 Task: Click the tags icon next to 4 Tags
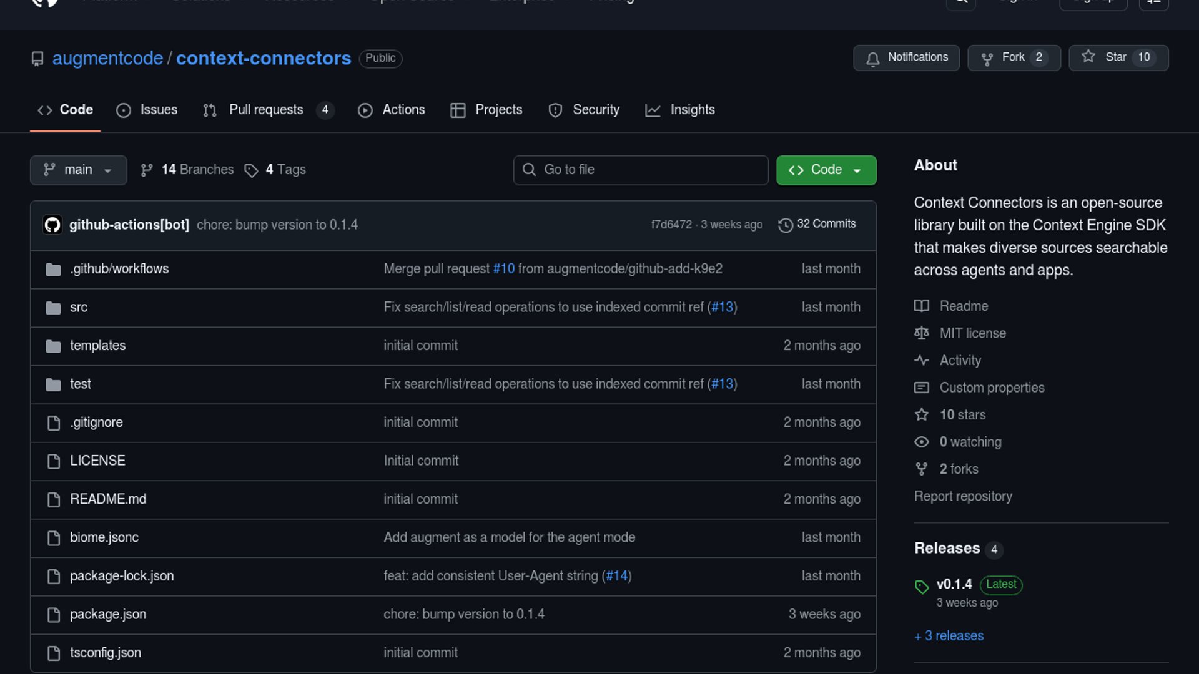coord(251,170)
